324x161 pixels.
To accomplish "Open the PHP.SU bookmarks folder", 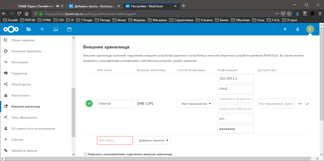I will coord(28,20).
